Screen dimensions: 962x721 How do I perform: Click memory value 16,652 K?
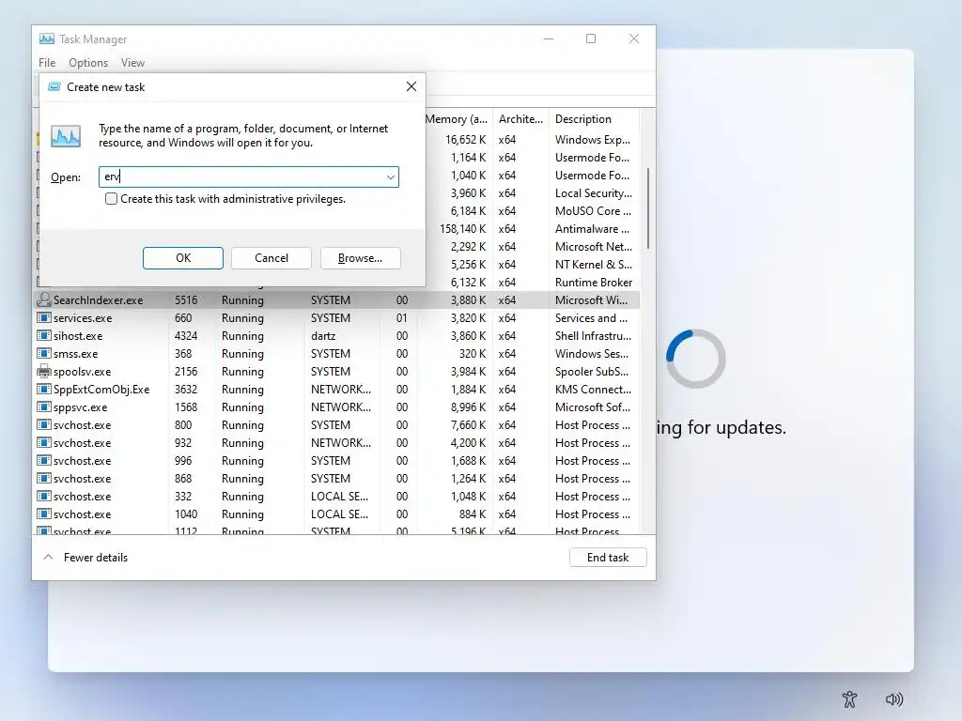[466, 139]
